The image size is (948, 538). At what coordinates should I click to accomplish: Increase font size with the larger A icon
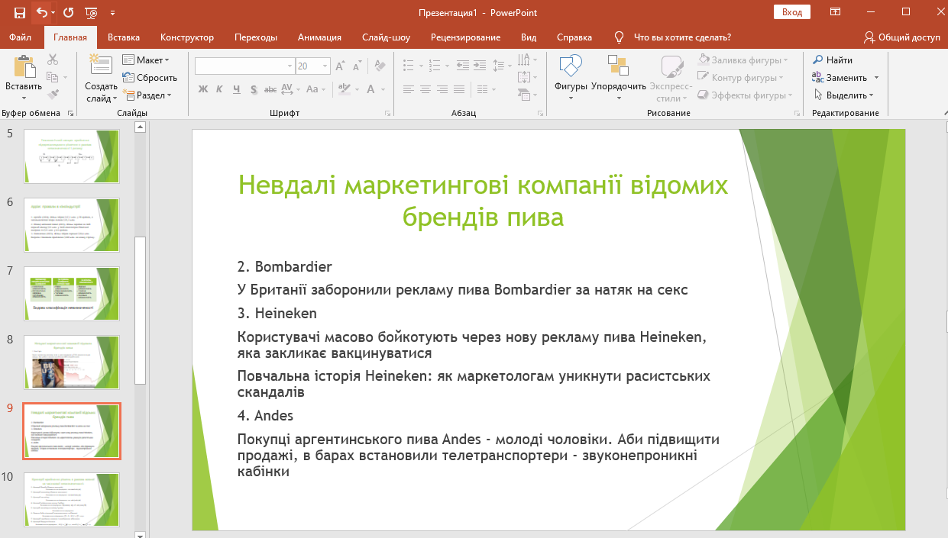tap(340, 66)
